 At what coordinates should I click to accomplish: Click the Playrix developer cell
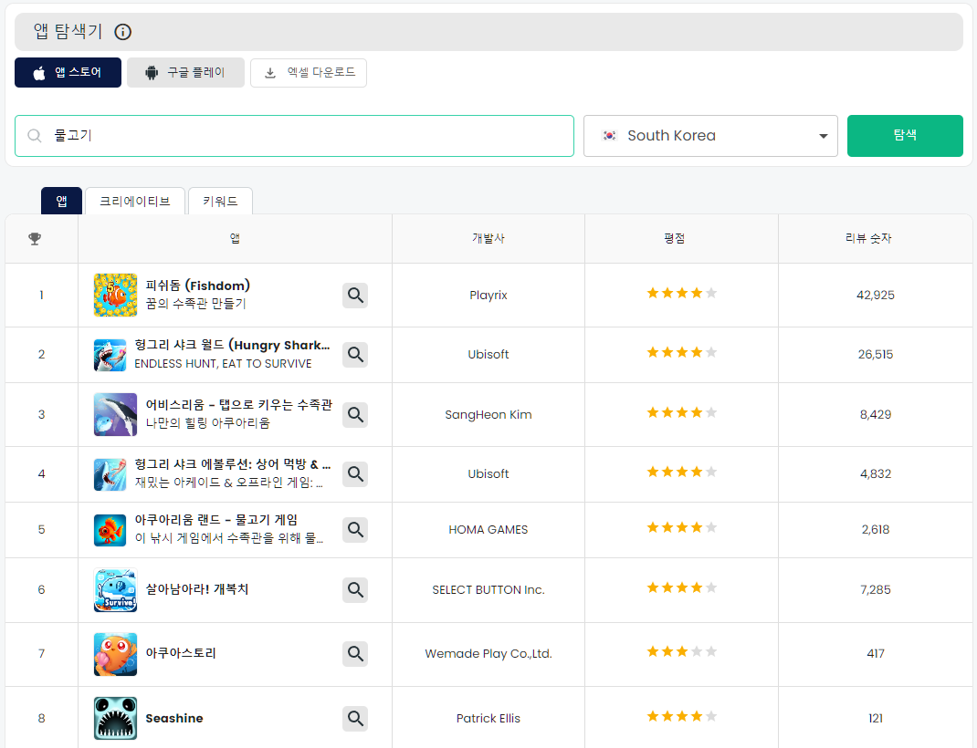[x=488, y=295]
